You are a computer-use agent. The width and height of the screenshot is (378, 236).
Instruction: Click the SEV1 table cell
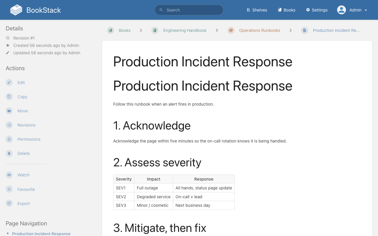[124, 188]
